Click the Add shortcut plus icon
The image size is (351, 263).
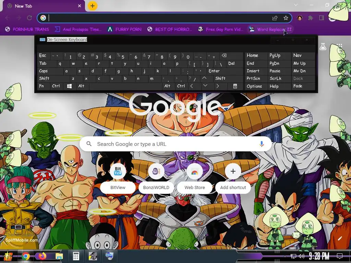point(233,171)
